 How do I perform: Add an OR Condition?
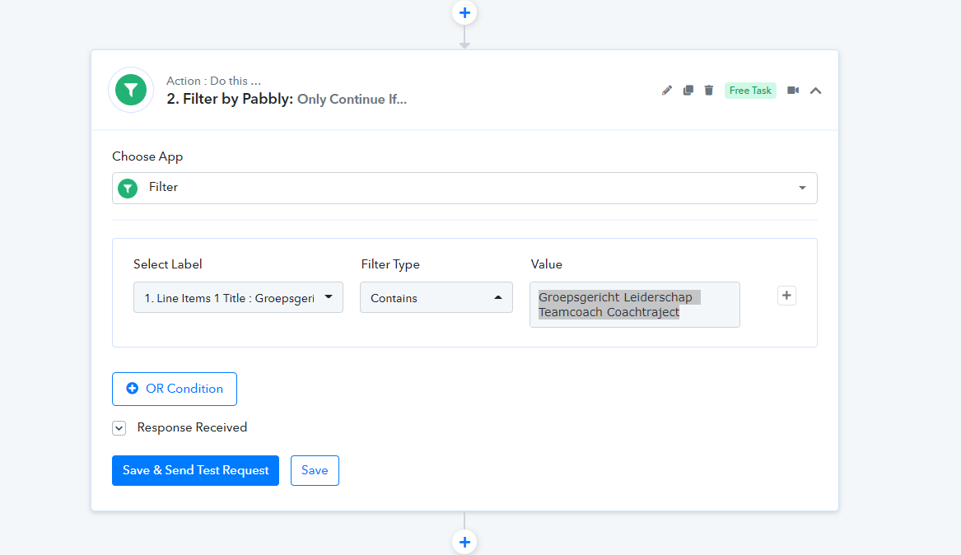[175, 389]
